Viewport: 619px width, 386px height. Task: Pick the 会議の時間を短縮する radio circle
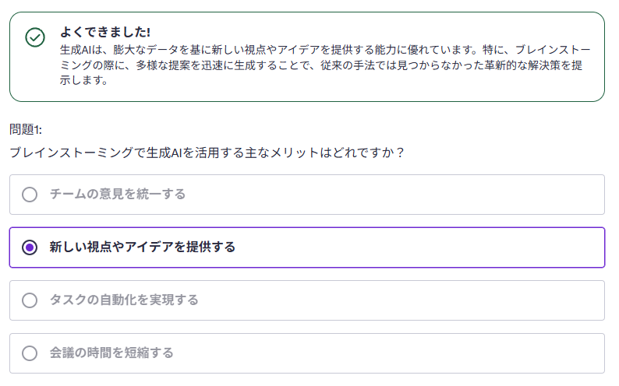[x=30, y=353]
